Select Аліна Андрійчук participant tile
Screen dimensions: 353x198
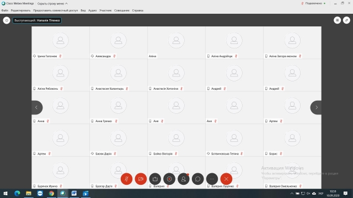click(x=234, y=43)
